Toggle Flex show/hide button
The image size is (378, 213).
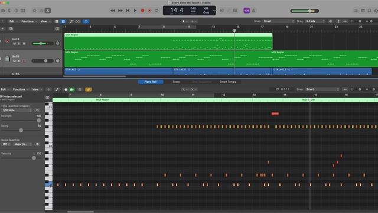click(x=77, y=21)
